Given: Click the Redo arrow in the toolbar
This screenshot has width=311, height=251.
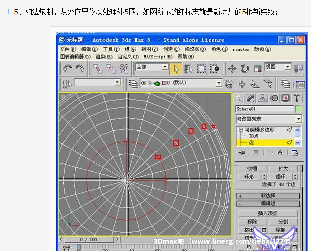Looking at the screenshot, I should [80, 69].
